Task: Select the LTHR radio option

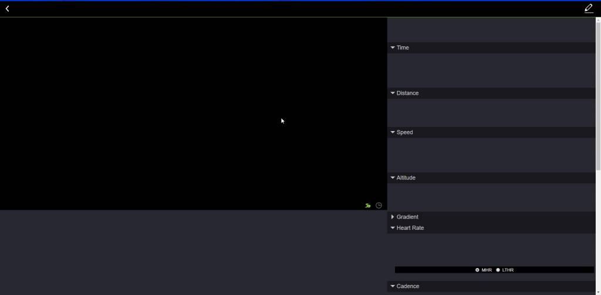Action: point(498,270)
